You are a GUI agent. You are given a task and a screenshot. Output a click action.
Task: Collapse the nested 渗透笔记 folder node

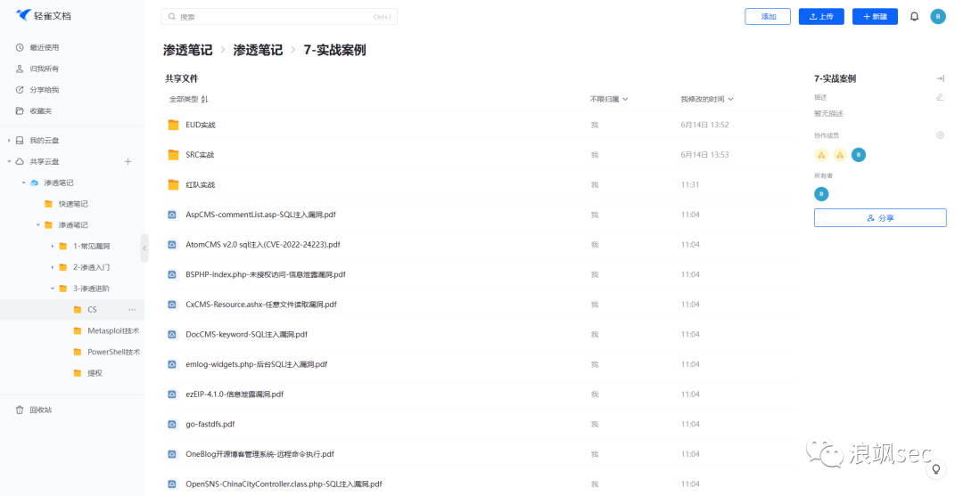pyautogui.click(x=38, y=225)
